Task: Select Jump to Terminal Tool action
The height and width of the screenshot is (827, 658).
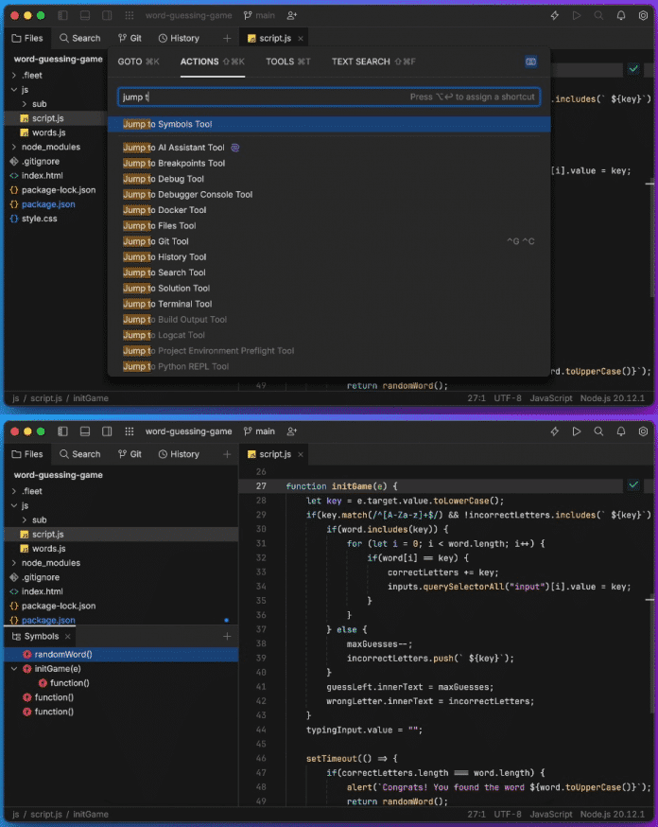Action: pos(167,304)
